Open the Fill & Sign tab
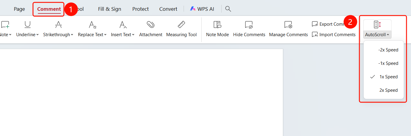 click(x=109, y=9)
